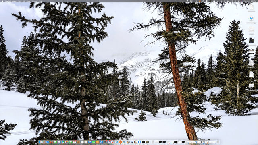This screenshot has height=145, width=258.
Task: Open Slack from the Dock
Action: tap(113, 142)
